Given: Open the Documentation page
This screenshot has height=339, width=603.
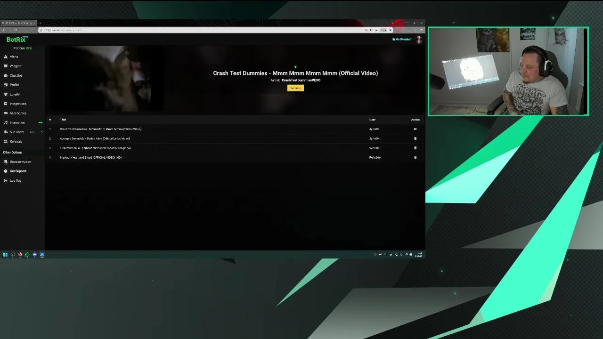Looking at the screenshot, I should pyautogui.click(x=20, y=161).
